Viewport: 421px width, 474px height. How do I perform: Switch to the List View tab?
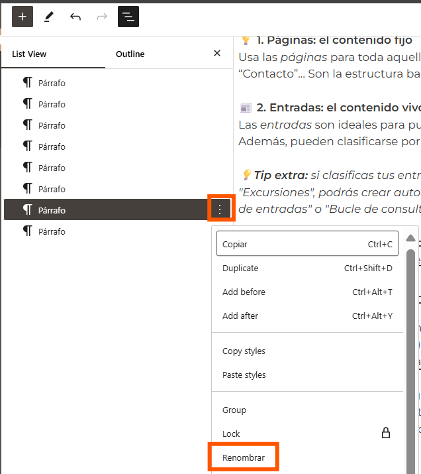pos(29,54)
